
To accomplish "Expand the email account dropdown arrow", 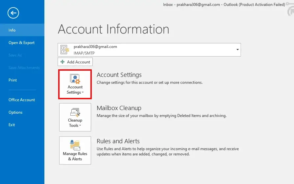I will coord(237,50).
